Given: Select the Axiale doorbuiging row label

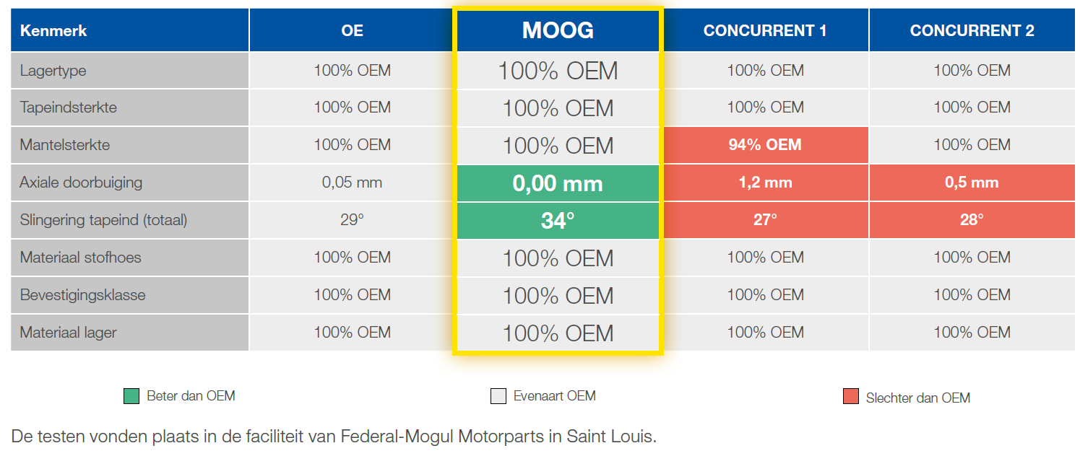Looking at the screenshot, I should (81, 183).
